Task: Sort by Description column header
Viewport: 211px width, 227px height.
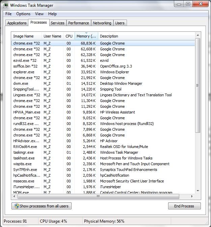Action: click(147, 36)
